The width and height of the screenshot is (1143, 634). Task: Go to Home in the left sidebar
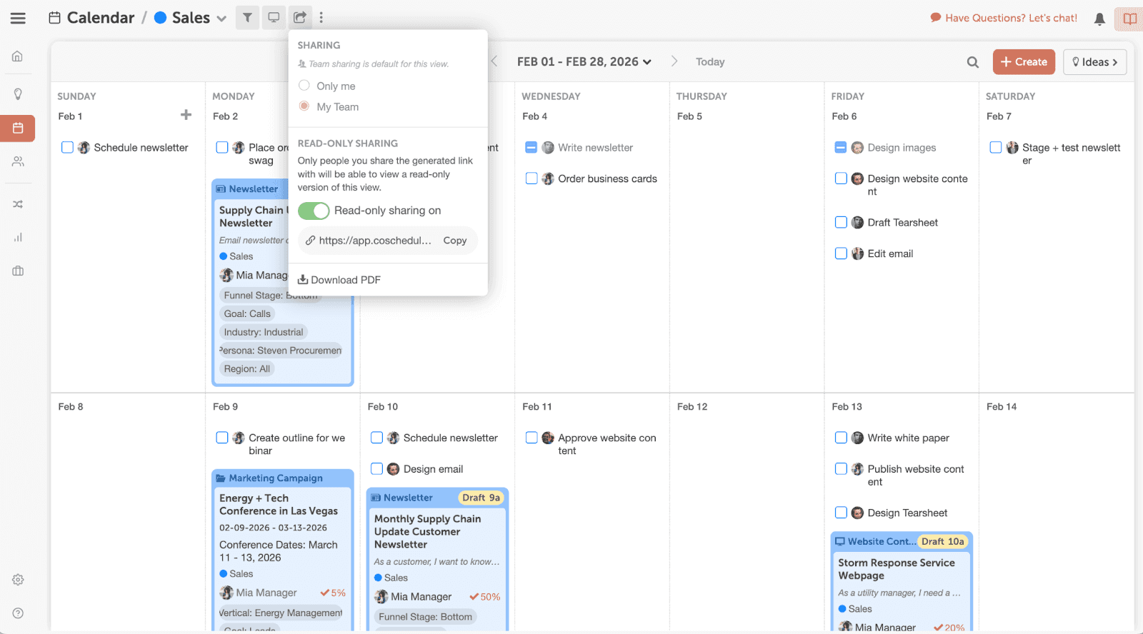[x=18, y=56]
